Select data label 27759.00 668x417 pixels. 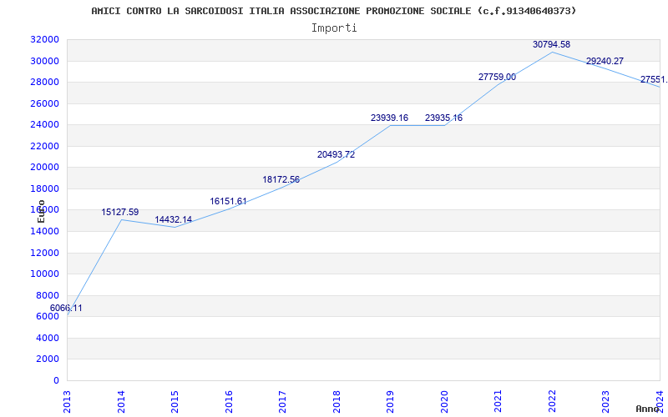497,77
